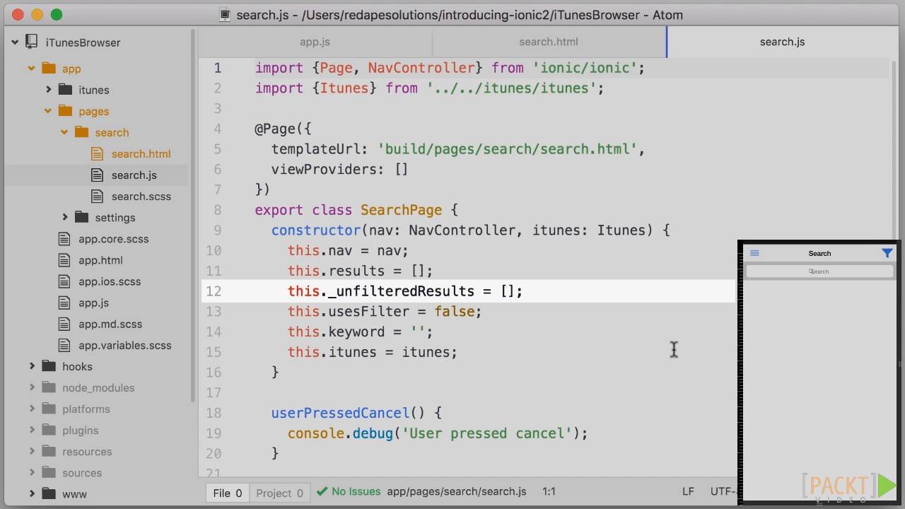Click the File 0 linter button
This screenshot has width=905, height=509.
coord(228,493)
